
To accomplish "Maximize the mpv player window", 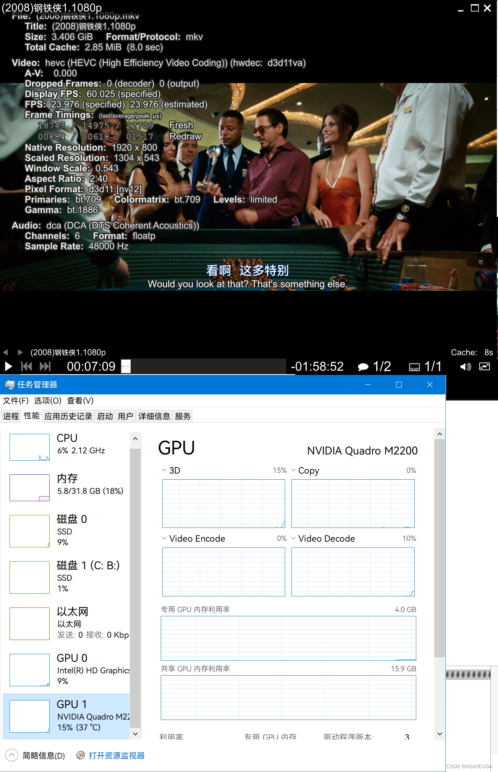I will [475, 8].
